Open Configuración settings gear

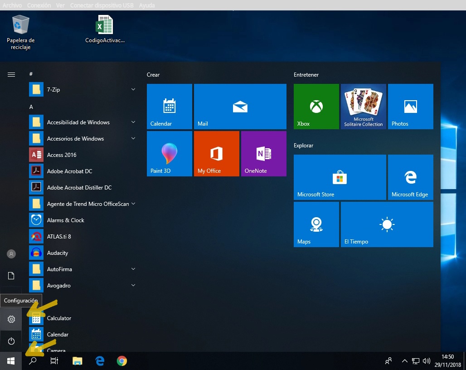[11, 319]
